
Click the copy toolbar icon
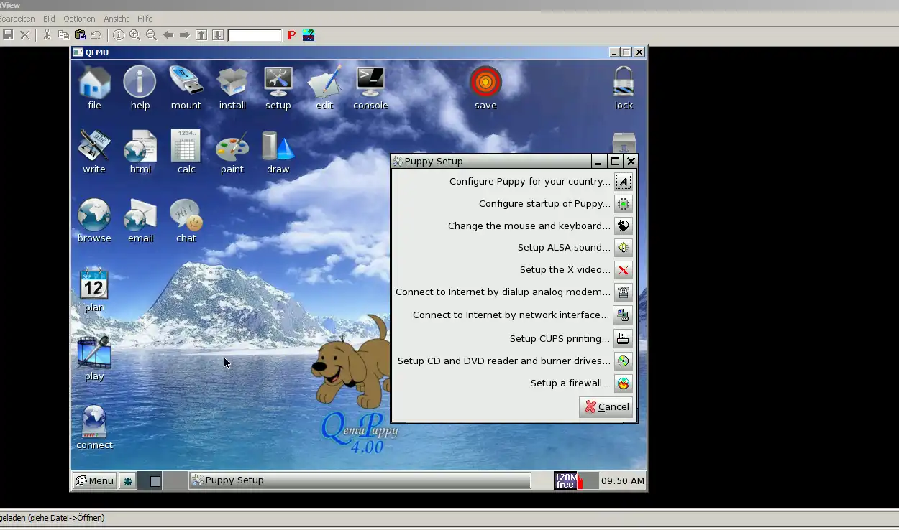click(63, 34)
